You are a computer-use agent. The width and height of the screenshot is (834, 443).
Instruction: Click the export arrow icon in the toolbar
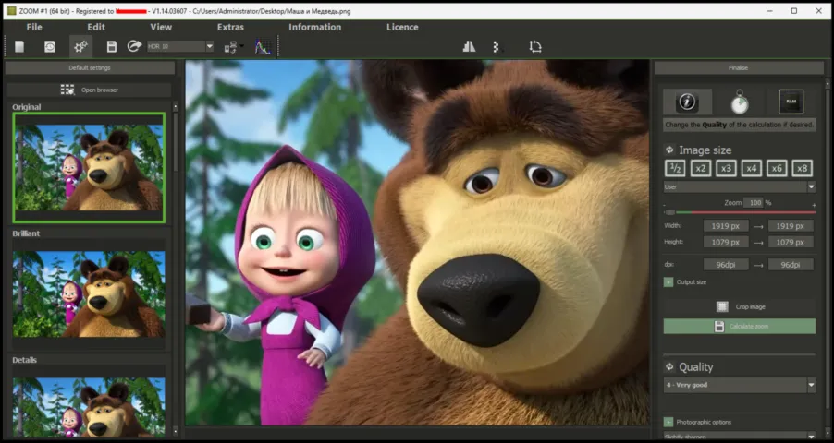pos(134,46)
